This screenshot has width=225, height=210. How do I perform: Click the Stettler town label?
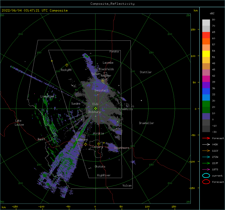click(146, 72)
